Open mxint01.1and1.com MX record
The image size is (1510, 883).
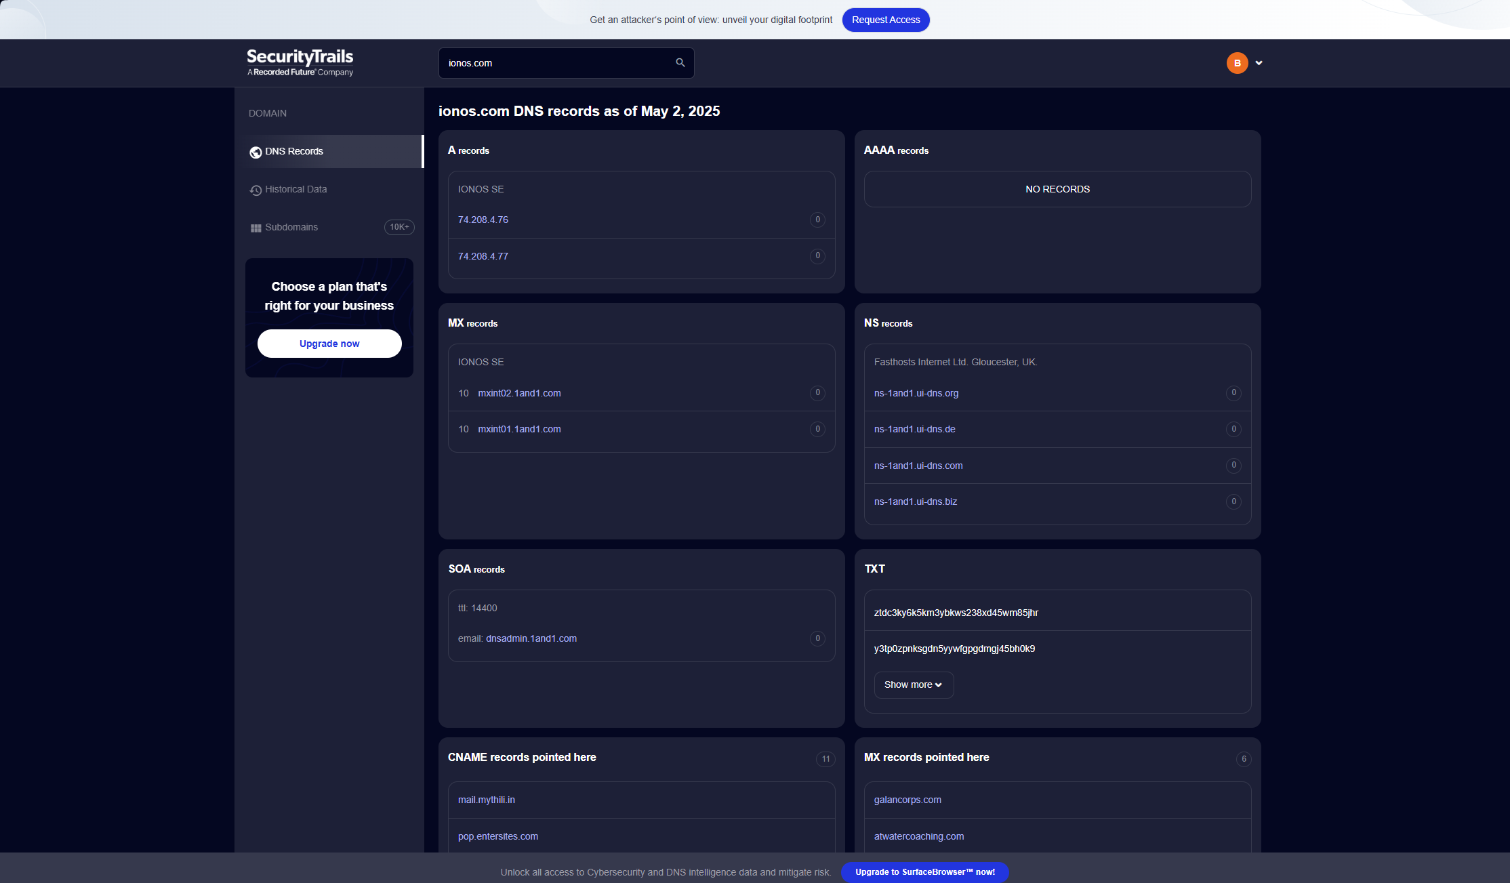point(519,429)
